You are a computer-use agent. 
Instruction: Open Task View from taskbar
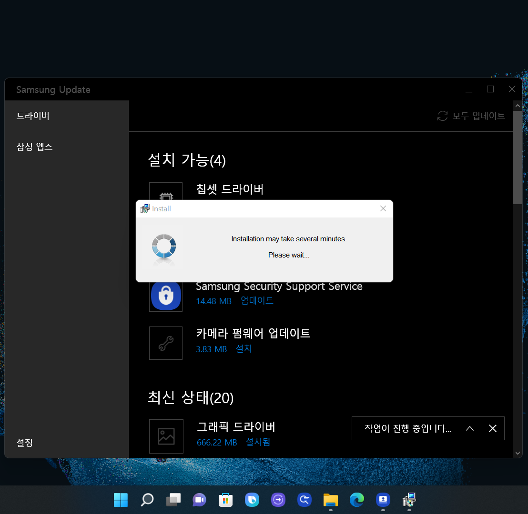(173, 500)
